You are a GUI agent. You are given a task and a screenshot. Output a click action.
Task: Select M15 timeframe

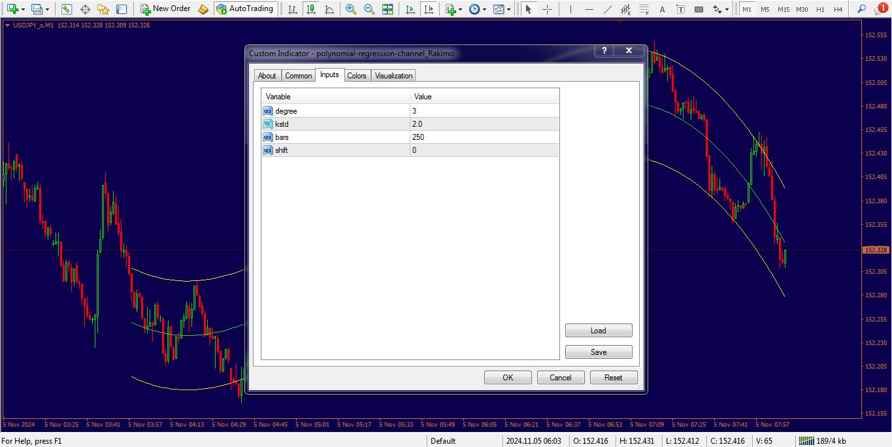click(783, 9)
